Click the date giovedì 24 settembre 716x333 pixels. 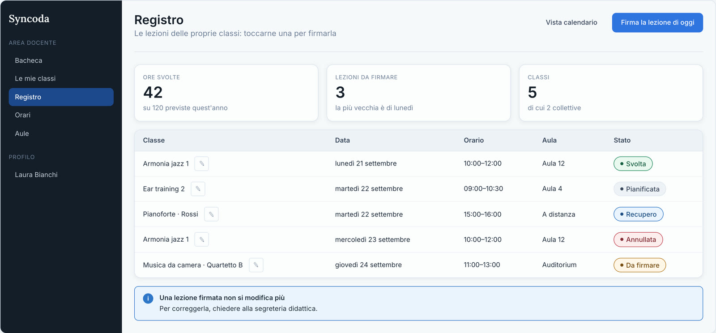[368, 265]
